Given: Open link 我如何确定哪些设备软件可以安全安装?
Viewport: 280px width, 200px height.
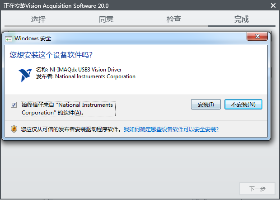Looking at the screenshot, I should coord(171,129).
